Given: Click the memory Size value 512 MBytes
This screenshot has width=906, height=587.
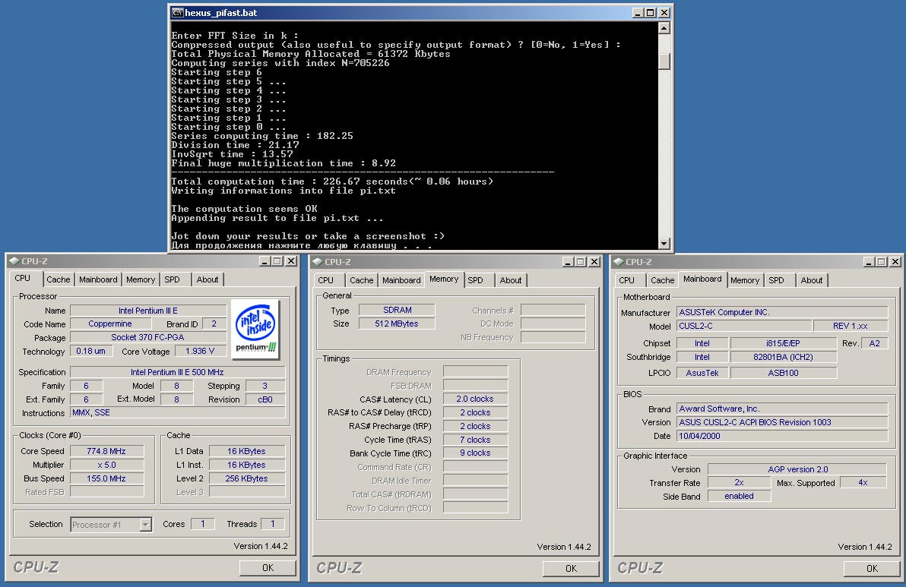Looking at the screenshot, I should [x=397, y=323].
